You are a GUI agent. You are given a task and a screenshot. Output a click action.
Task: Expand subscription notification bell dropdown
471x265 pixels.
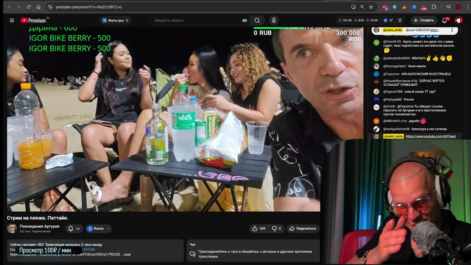[x=74, y=229]
